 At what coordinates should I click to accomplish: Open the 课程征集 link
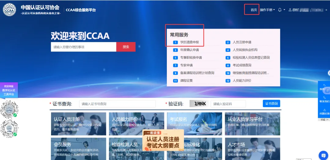[186, 81]
